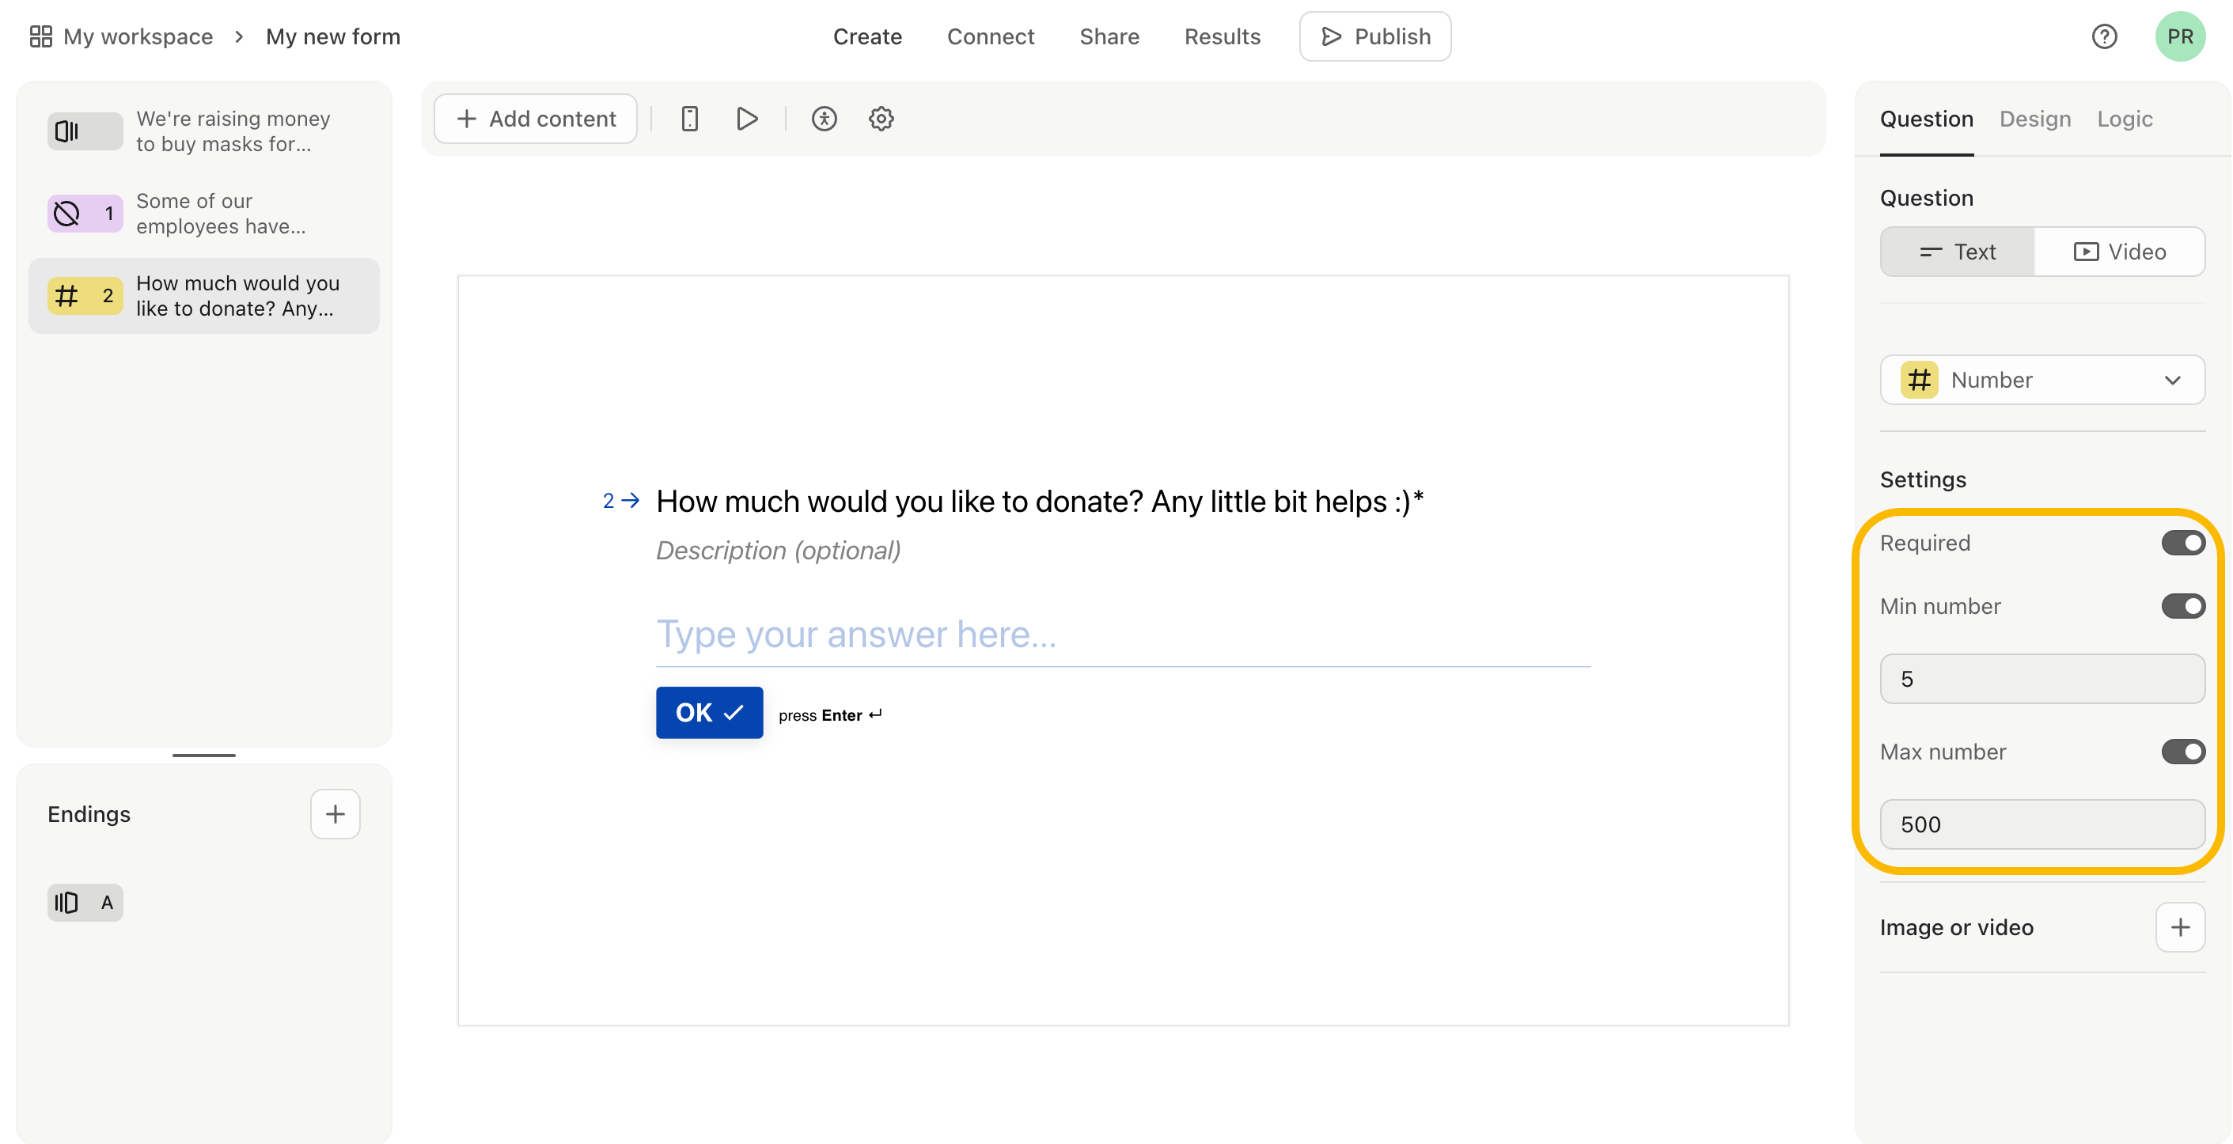Image resolution: width=2233 pixels, height=1144 pixels.
Task: Switch to the Design tab
Action: [x=2034, y=119]
